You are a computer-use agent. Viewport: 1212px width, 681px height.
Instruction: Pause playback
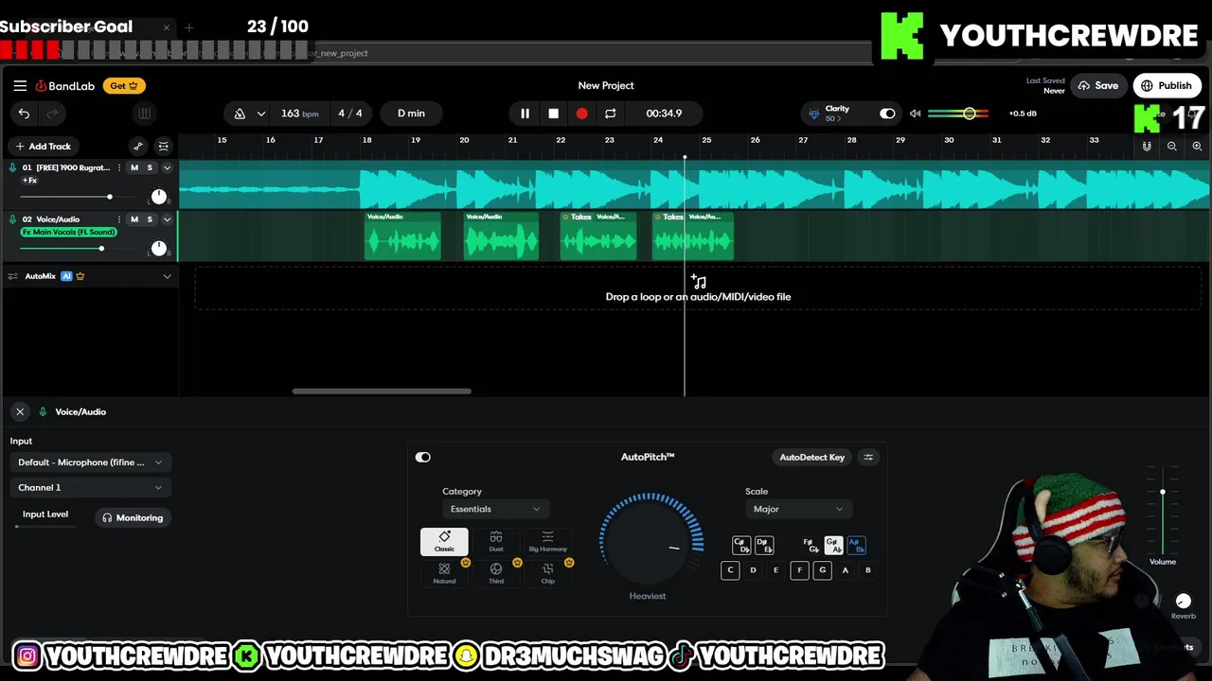point(525,113)
